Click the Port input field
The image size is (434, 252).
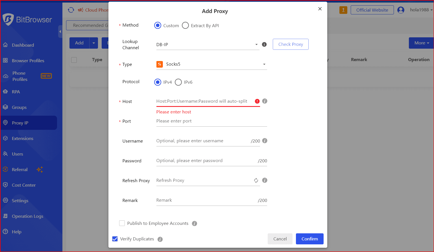coord(211,121)
